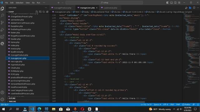Open the Explorer view in activity bar
Viewport: 200px width, 112px height.
pos(2,8)
